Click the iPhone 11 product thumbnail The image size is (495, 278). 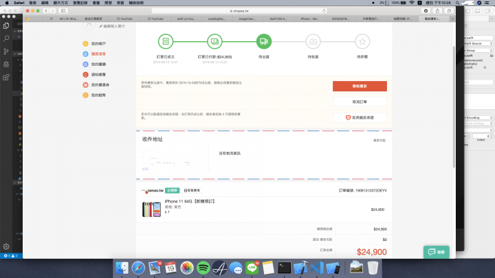[151, 209]
